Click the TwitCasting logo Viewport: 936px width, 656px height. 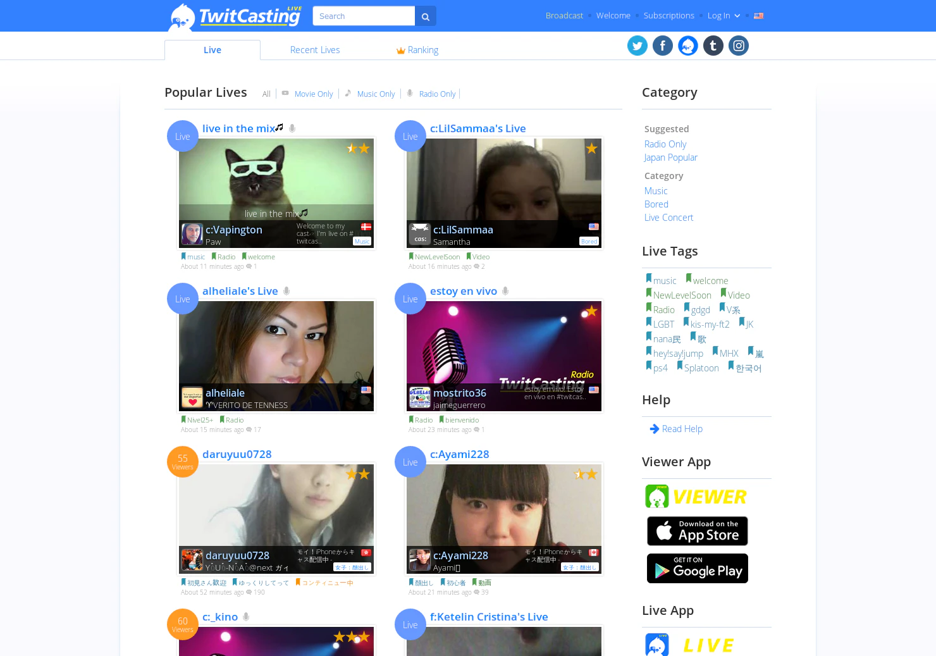(235, 16)
